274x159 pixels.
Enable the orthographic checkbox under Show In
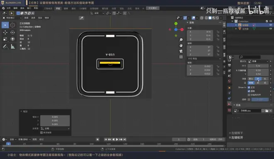pos(249,87)
